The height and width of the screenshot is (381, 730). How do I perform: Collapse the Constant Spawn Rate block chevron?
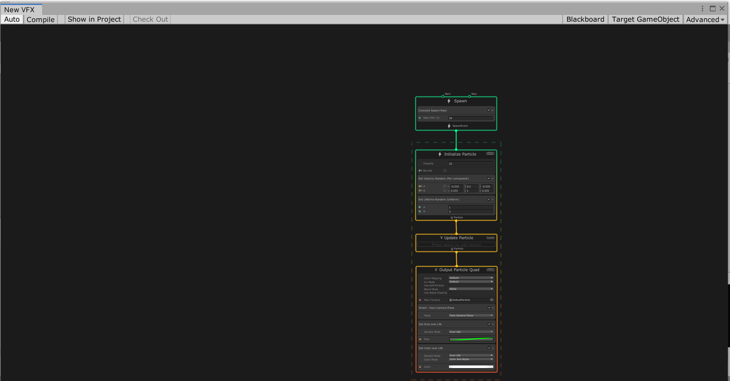(493, 110)
